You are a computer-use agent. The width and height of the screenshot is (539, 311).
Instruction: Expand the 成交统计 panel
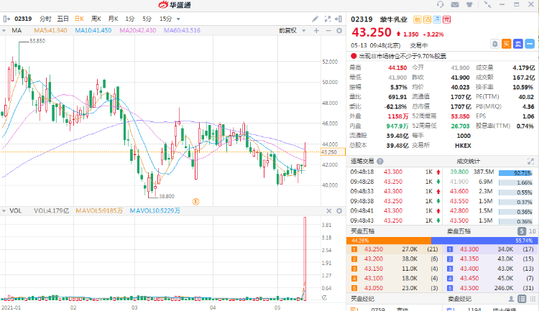pyautogui.click(x=530, y=161)
